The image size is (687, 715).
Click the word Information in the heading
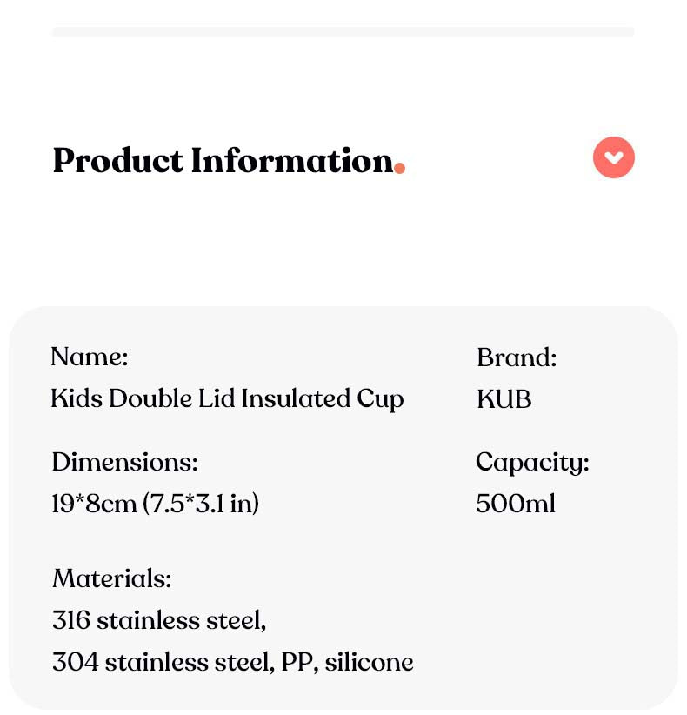(291, 161)
